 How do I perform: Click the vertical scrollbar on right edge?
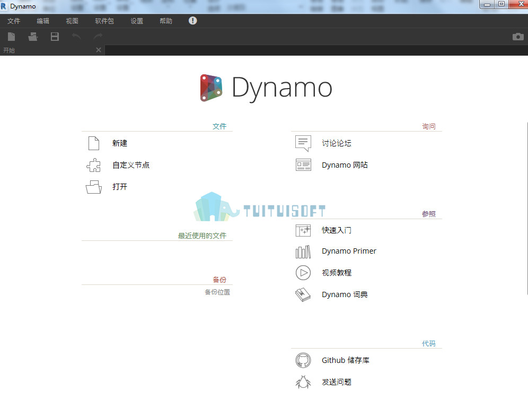pos(526,209)
